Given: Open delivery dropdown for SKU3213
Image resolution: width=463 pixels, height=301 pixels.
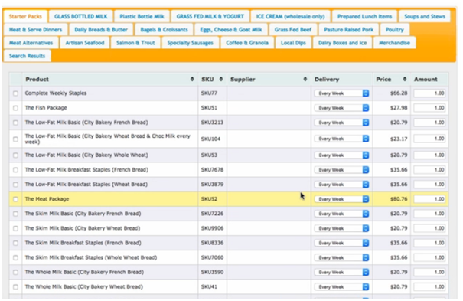Looking at the screenshot, I should pos(341,123).
